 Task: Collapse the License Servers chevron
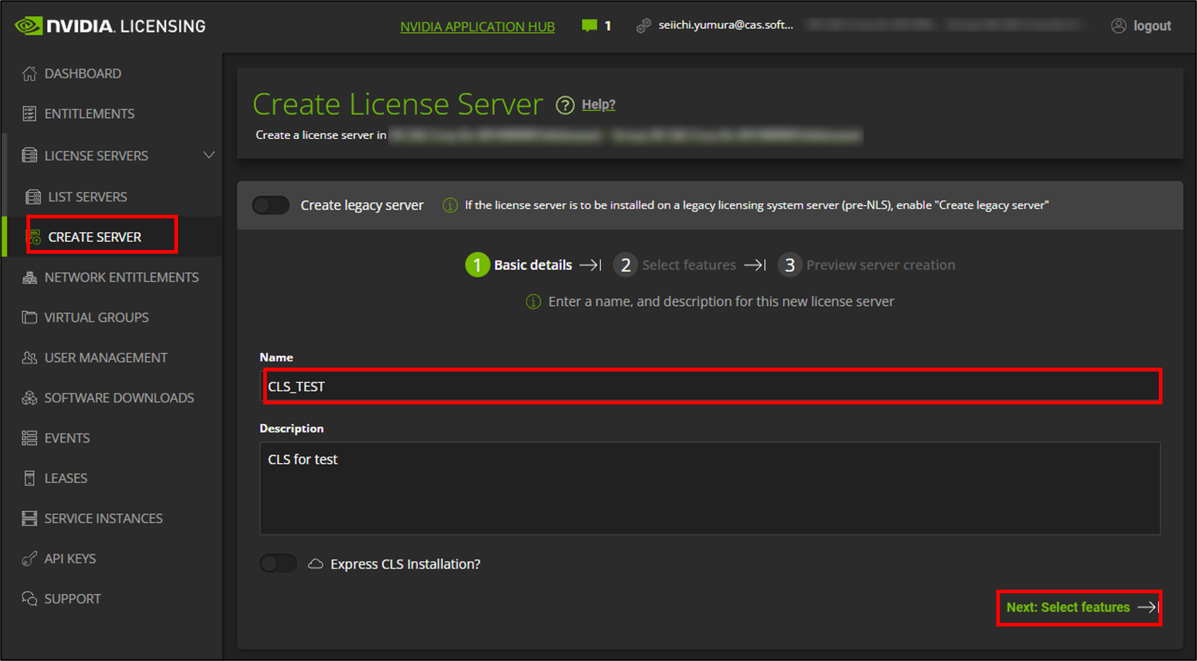(209, 155)
